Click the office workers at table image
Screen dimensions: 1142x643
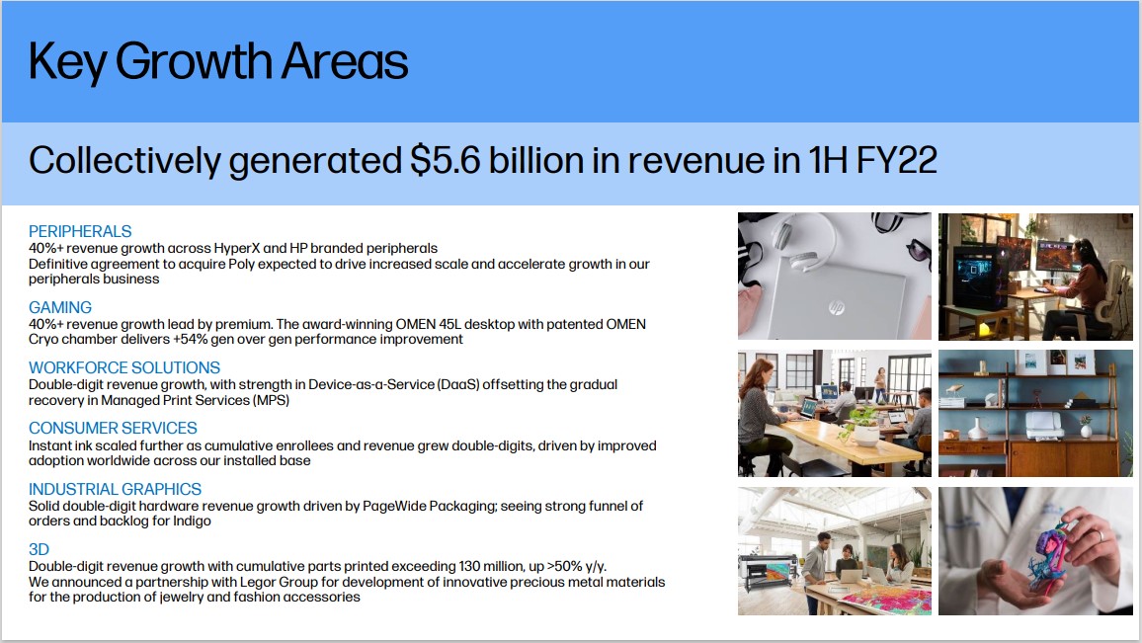point(834,413)
